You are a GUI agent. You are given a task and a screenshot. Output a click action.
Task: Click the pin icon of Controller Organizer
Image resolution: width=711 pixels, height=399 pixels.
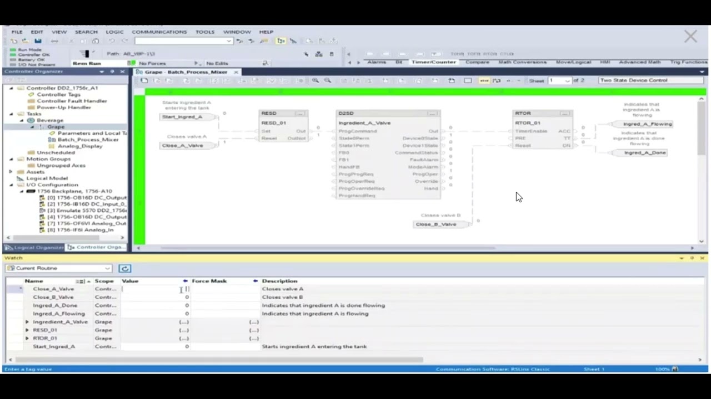(x=112, y=71)
